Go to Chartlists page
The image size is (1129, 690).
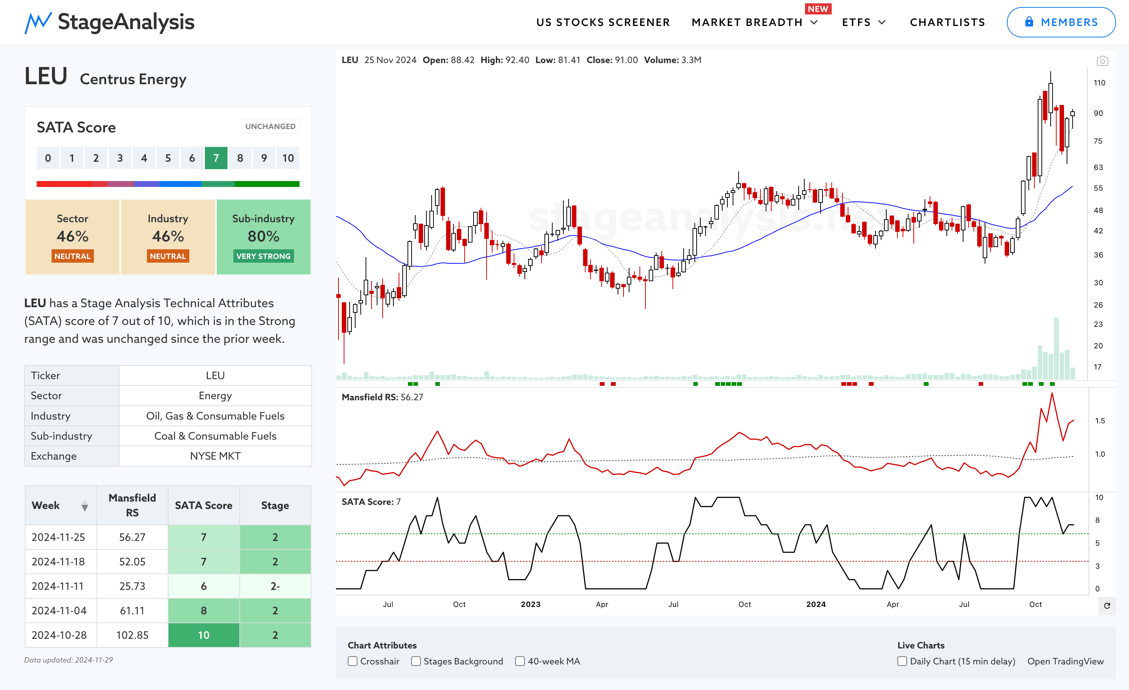[x=947, y=22]
